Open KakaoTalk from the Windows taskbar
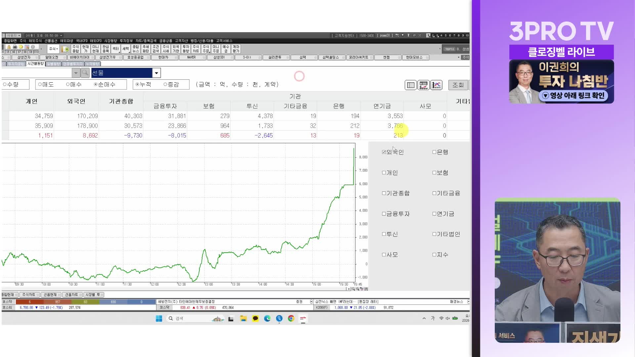This screenshot has width=635, height=357. point(255,318)
